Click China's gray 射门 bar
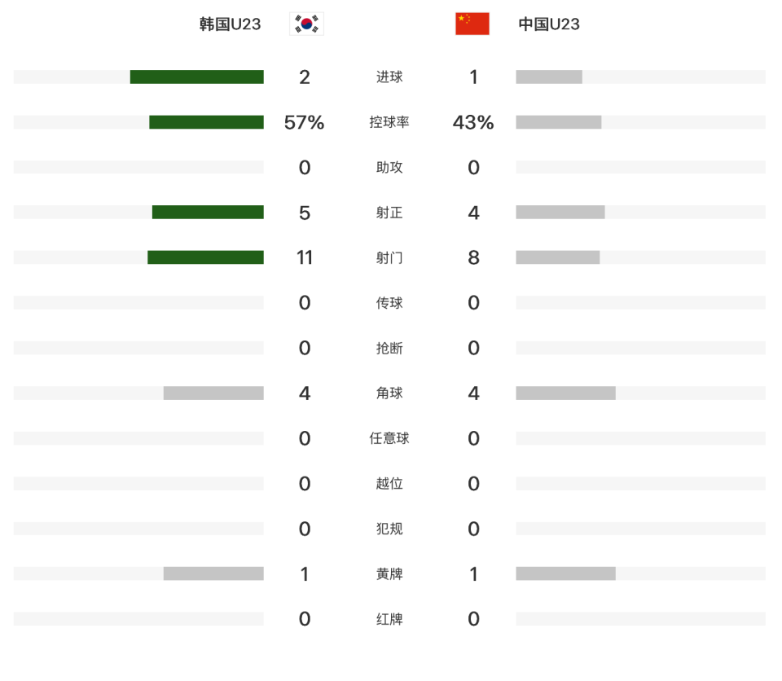The image size is (782, 681). 557,257
